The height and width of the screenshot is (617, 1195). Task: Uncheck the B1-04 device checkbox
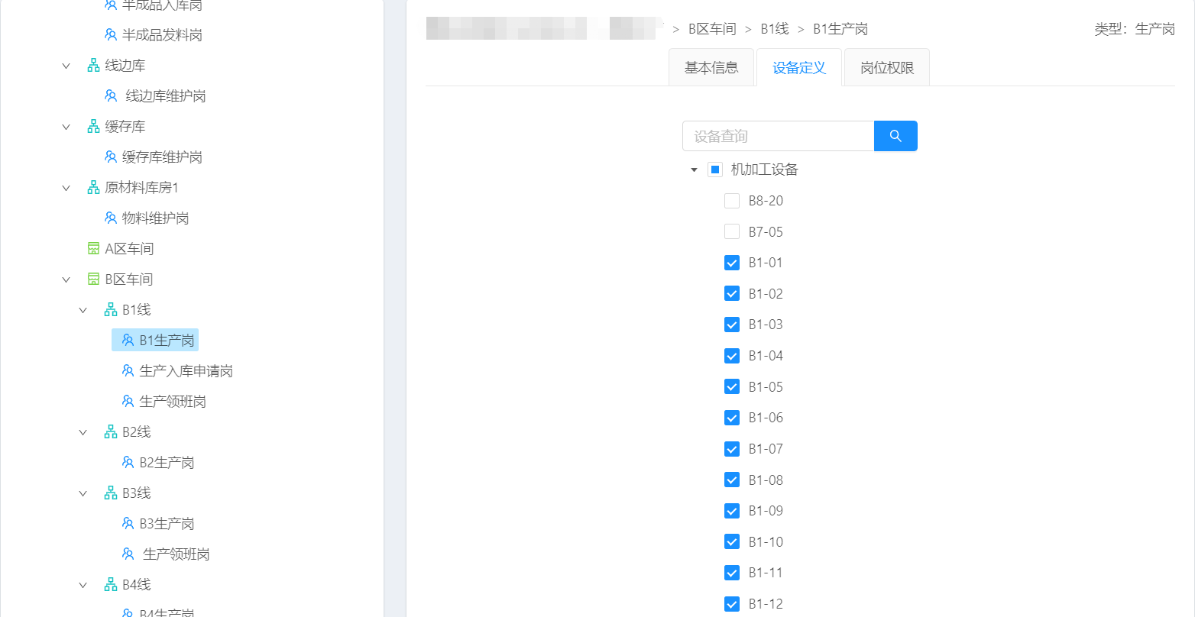732,356
